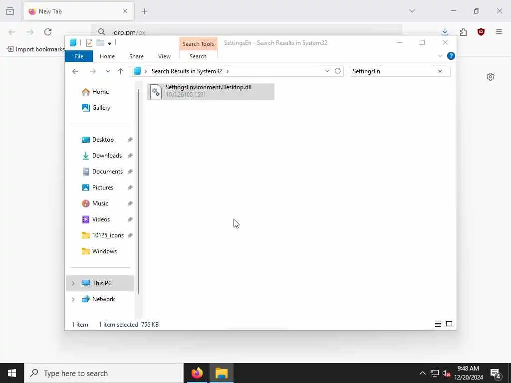Reload the Firefox page
This screenshot has width=511, height=383.
coord(48,32)
